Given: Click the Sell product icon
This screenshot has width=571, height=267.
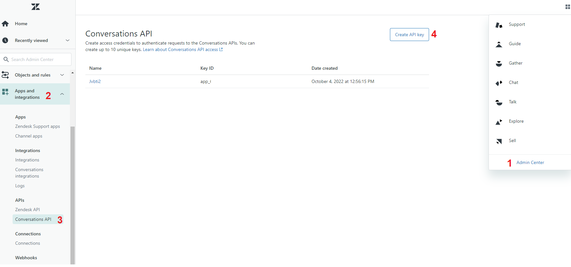Looking at the screenshot, I should [499, 141].
